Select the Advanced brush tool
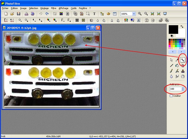188x139 pixels. pyautogui.click(x=177, y=71)
